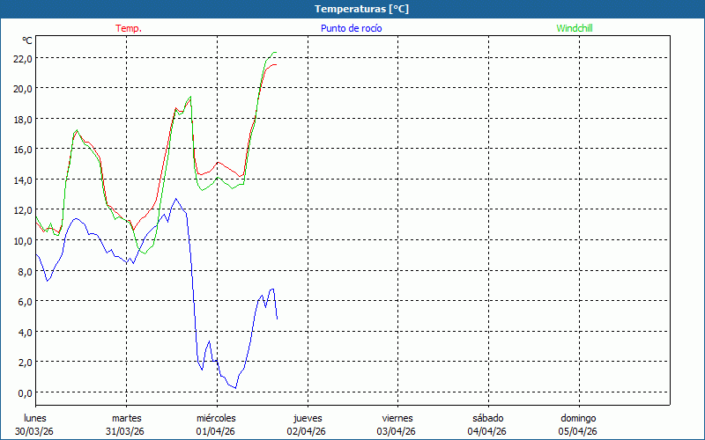
Task: Click the 03/04/26 date under viernes
Action: 397,431
